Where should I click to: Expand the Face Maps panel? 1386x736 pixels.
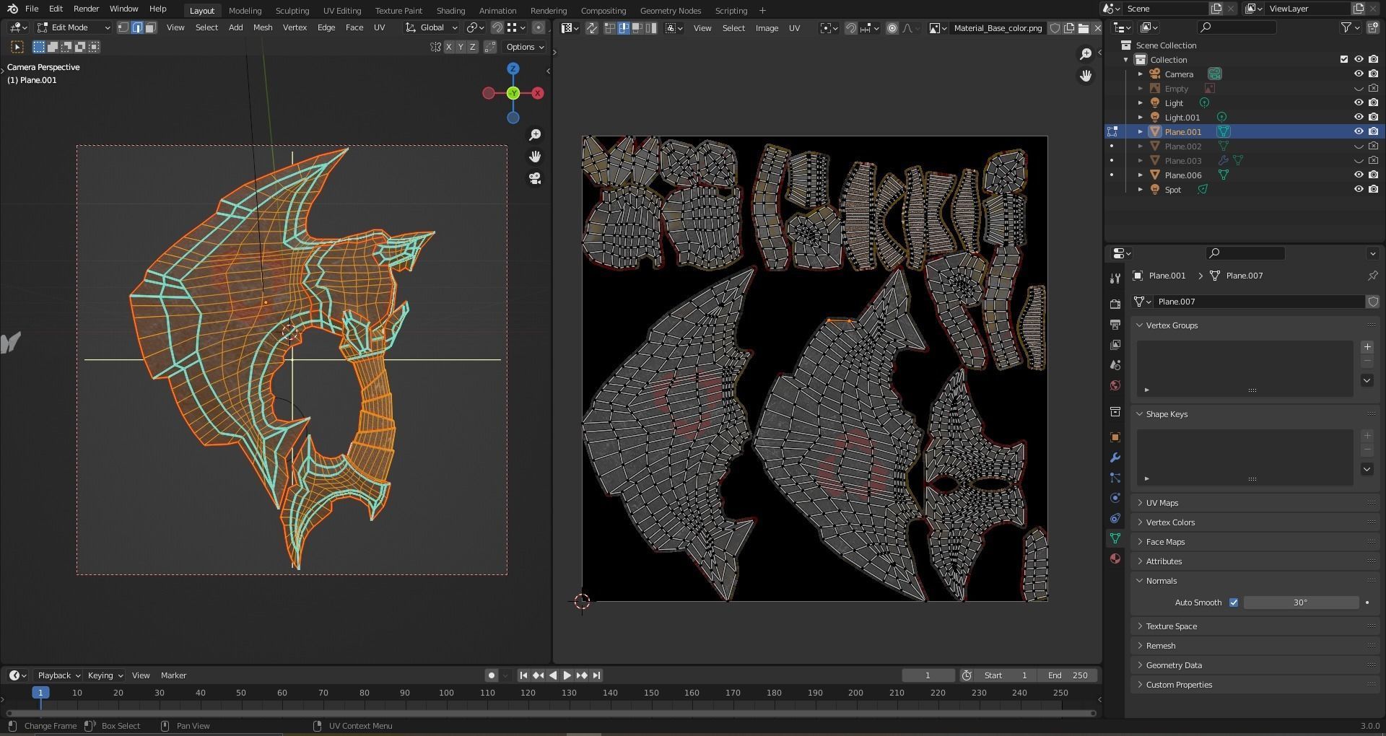click(1164, 542)
